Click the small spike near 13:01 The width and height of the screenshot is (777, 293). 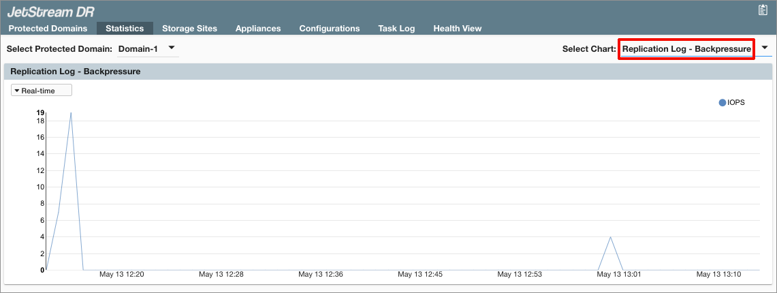pos(610,237)
